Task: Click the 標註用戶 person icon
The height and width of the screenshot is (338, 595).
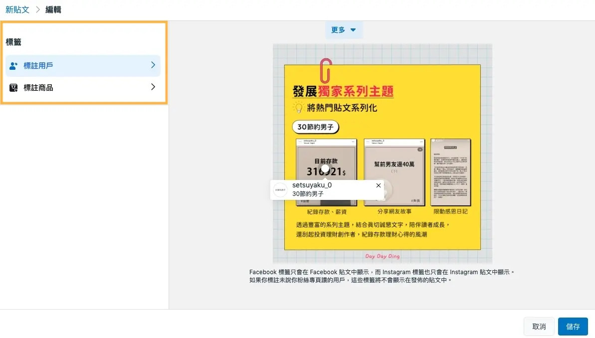Action: [13, 66]
